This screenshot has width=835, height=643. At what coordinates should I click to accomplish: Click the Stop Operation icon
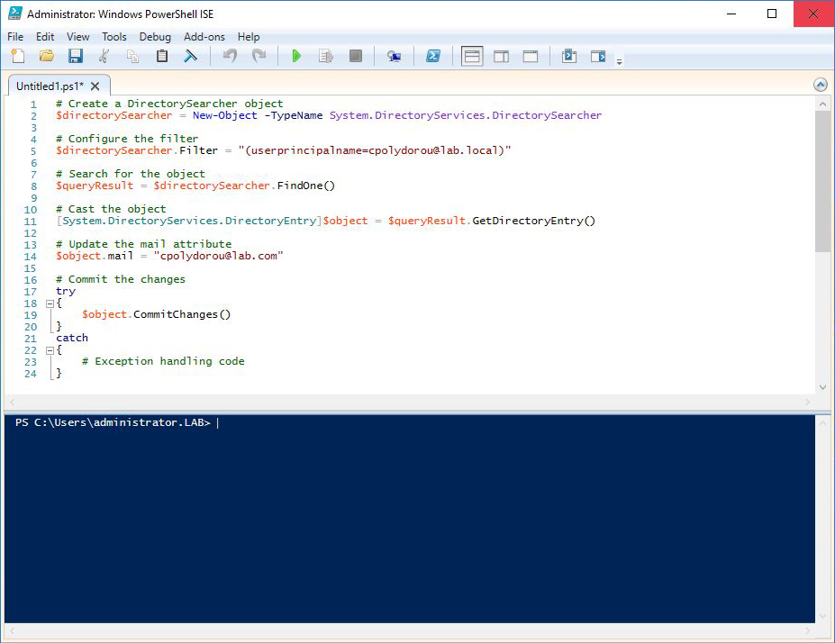point(355,55)
